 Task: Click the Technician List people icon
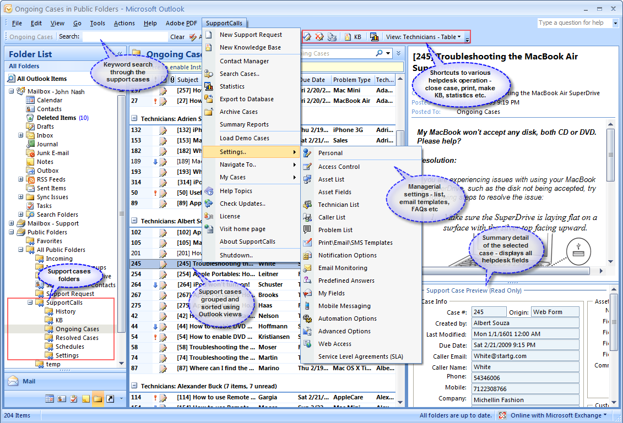pos(307,205)
